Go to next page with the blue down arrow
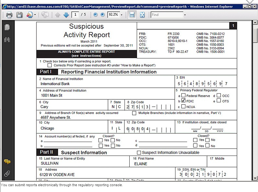 (66, 15)
